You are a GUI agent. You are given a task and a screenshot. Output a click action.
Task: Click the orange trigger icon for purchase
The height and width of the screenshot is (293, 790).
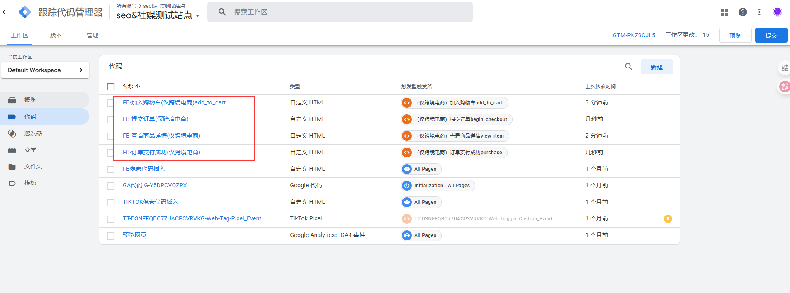click(407, 153)
